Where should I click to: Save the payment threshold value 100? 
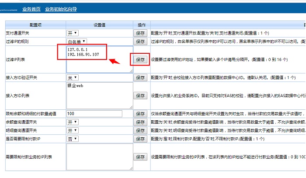(x=140, y=114)
